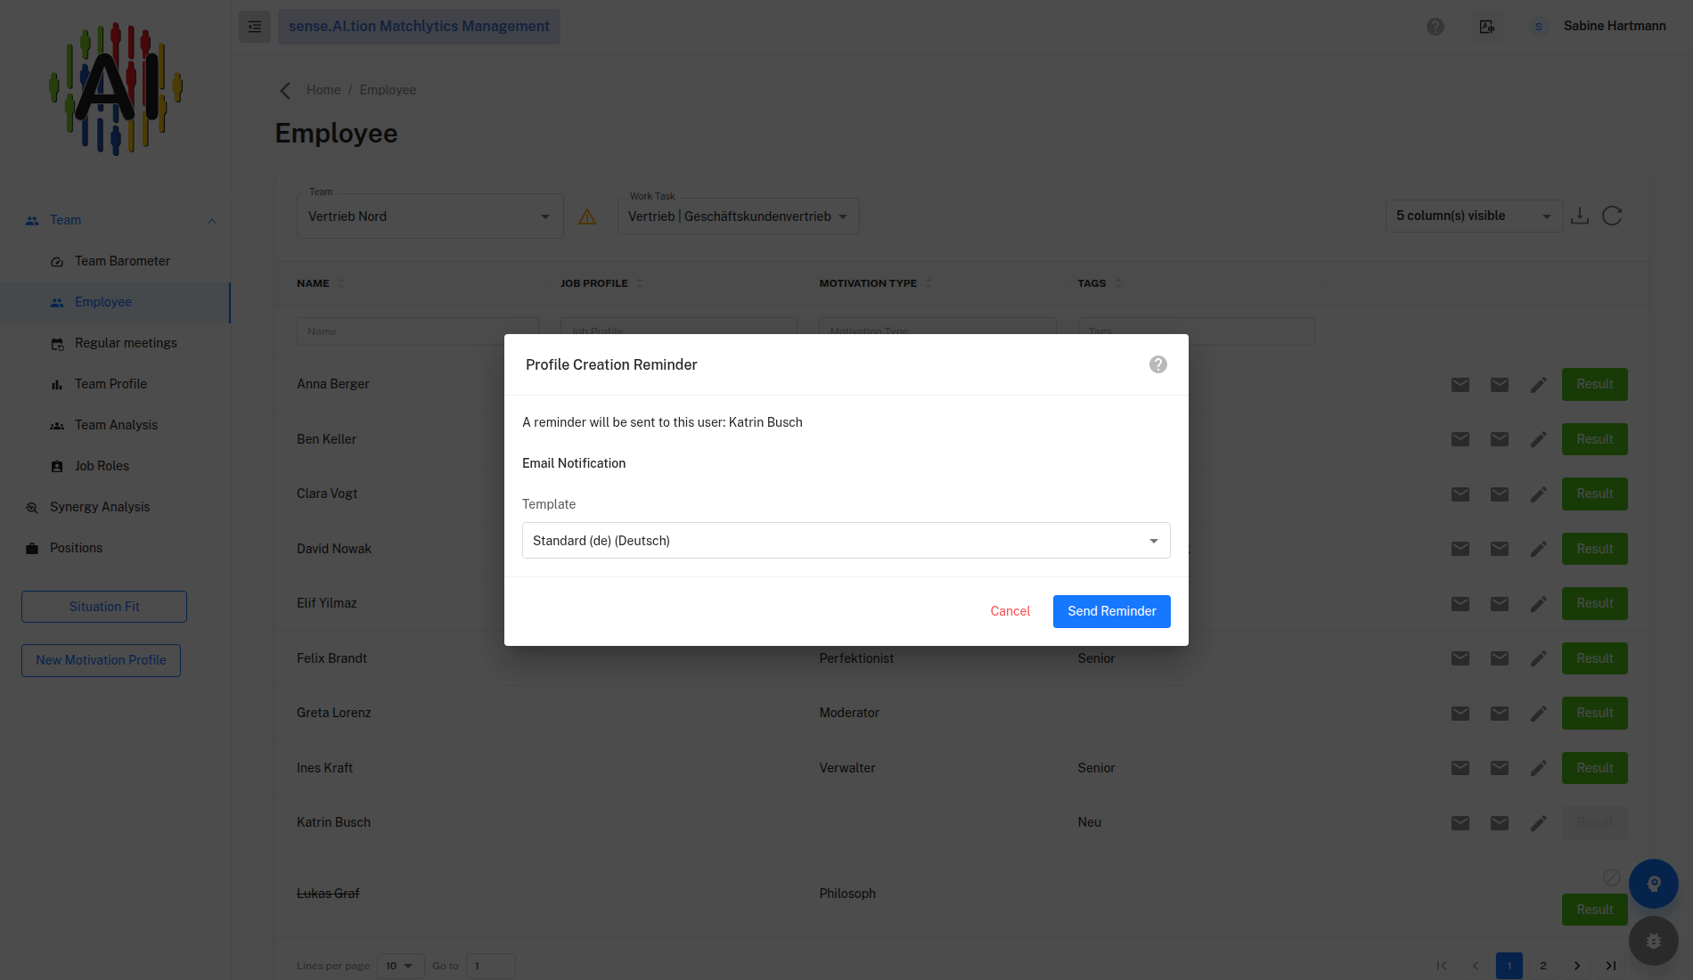Open Job Roles in sidebar
This screenshot has width=1693, height=980.
(102, 466)
